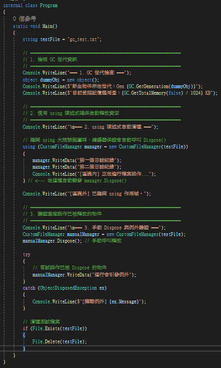Click "object dummyObj = new object();" line
This screenshot has height=368, width=221.
61,80
